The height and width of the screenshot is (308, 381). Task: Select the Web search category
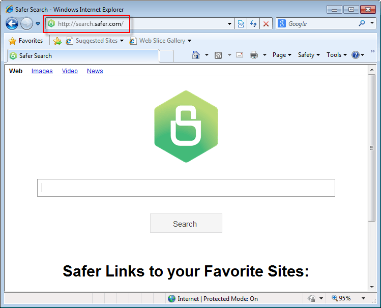tap(16, 71)
